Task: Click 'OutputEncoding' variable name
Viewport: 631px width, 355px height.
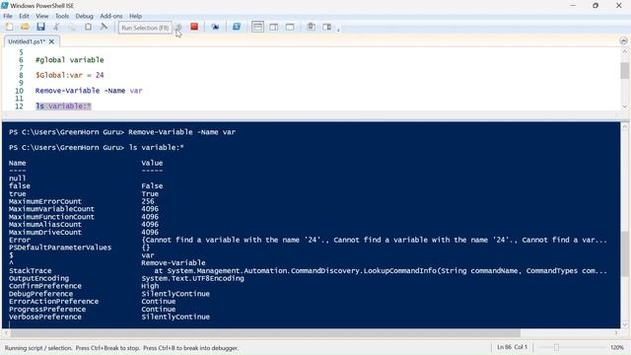Action: pyautogui.click(x=38, y=278)
